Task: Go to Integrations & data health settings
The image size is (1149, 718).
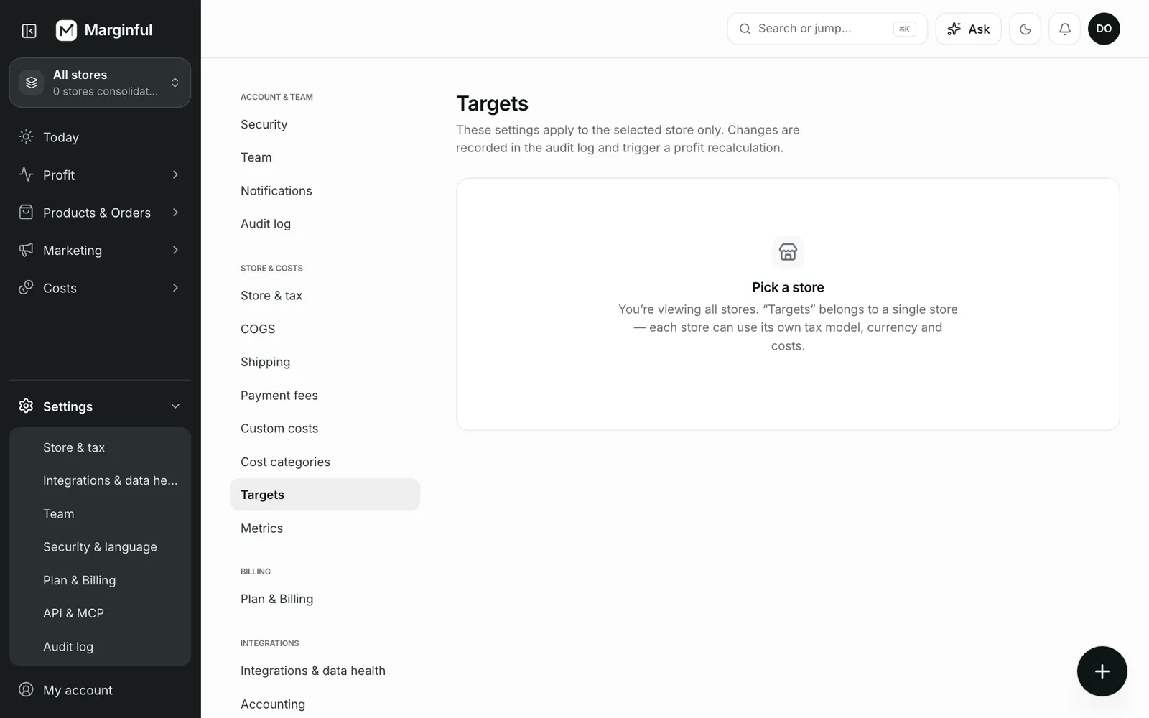Action: pyautogui.click(x=325, y=671)
